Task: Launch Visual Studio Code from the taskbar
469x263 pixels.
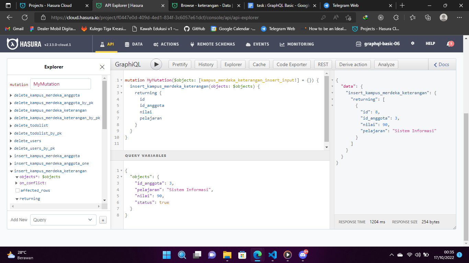Action: point(272,255)
